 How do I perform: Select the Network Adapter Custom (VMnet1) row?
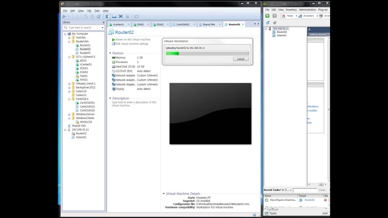pyautogui.click(x=135, y=76)
